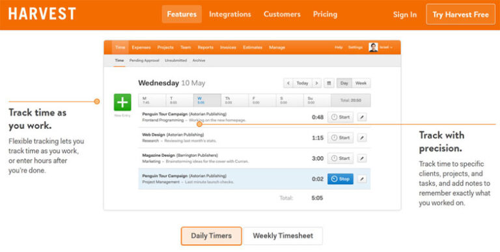Open the app Time tab
The width and height of the screenshot is (500, 252).
coord(120,48)
